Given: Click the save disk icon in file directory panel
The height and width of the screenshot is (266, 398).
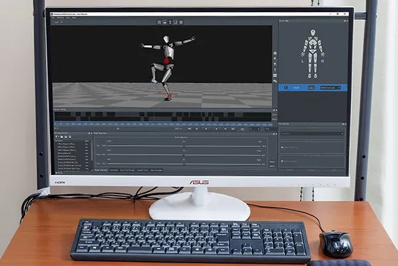Looking at the screenshot, I should [x=65, y=137].
